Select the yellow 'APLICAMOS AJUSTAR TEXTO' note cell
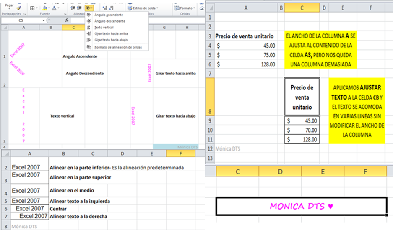393x230 pixels. point(357,111)
